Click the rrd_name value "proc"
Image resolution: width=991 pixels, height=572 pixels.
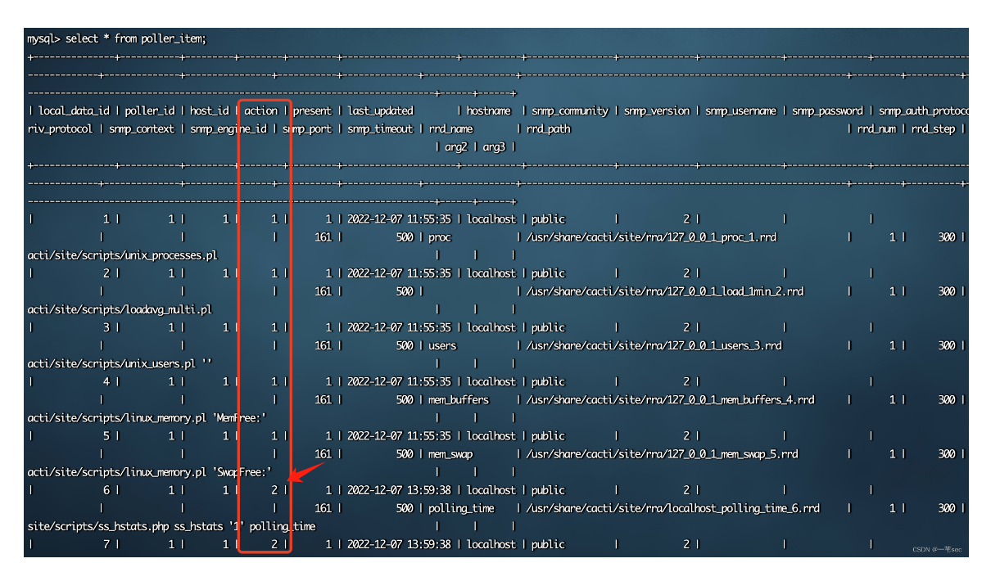point(440,237)
